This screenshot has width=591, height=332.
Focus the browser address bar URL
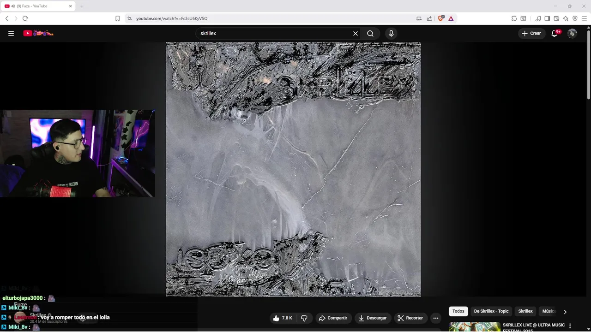click(172, 18)
